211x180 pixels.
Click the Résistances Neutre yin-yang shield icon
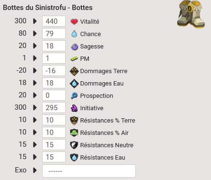coord(74,145)
